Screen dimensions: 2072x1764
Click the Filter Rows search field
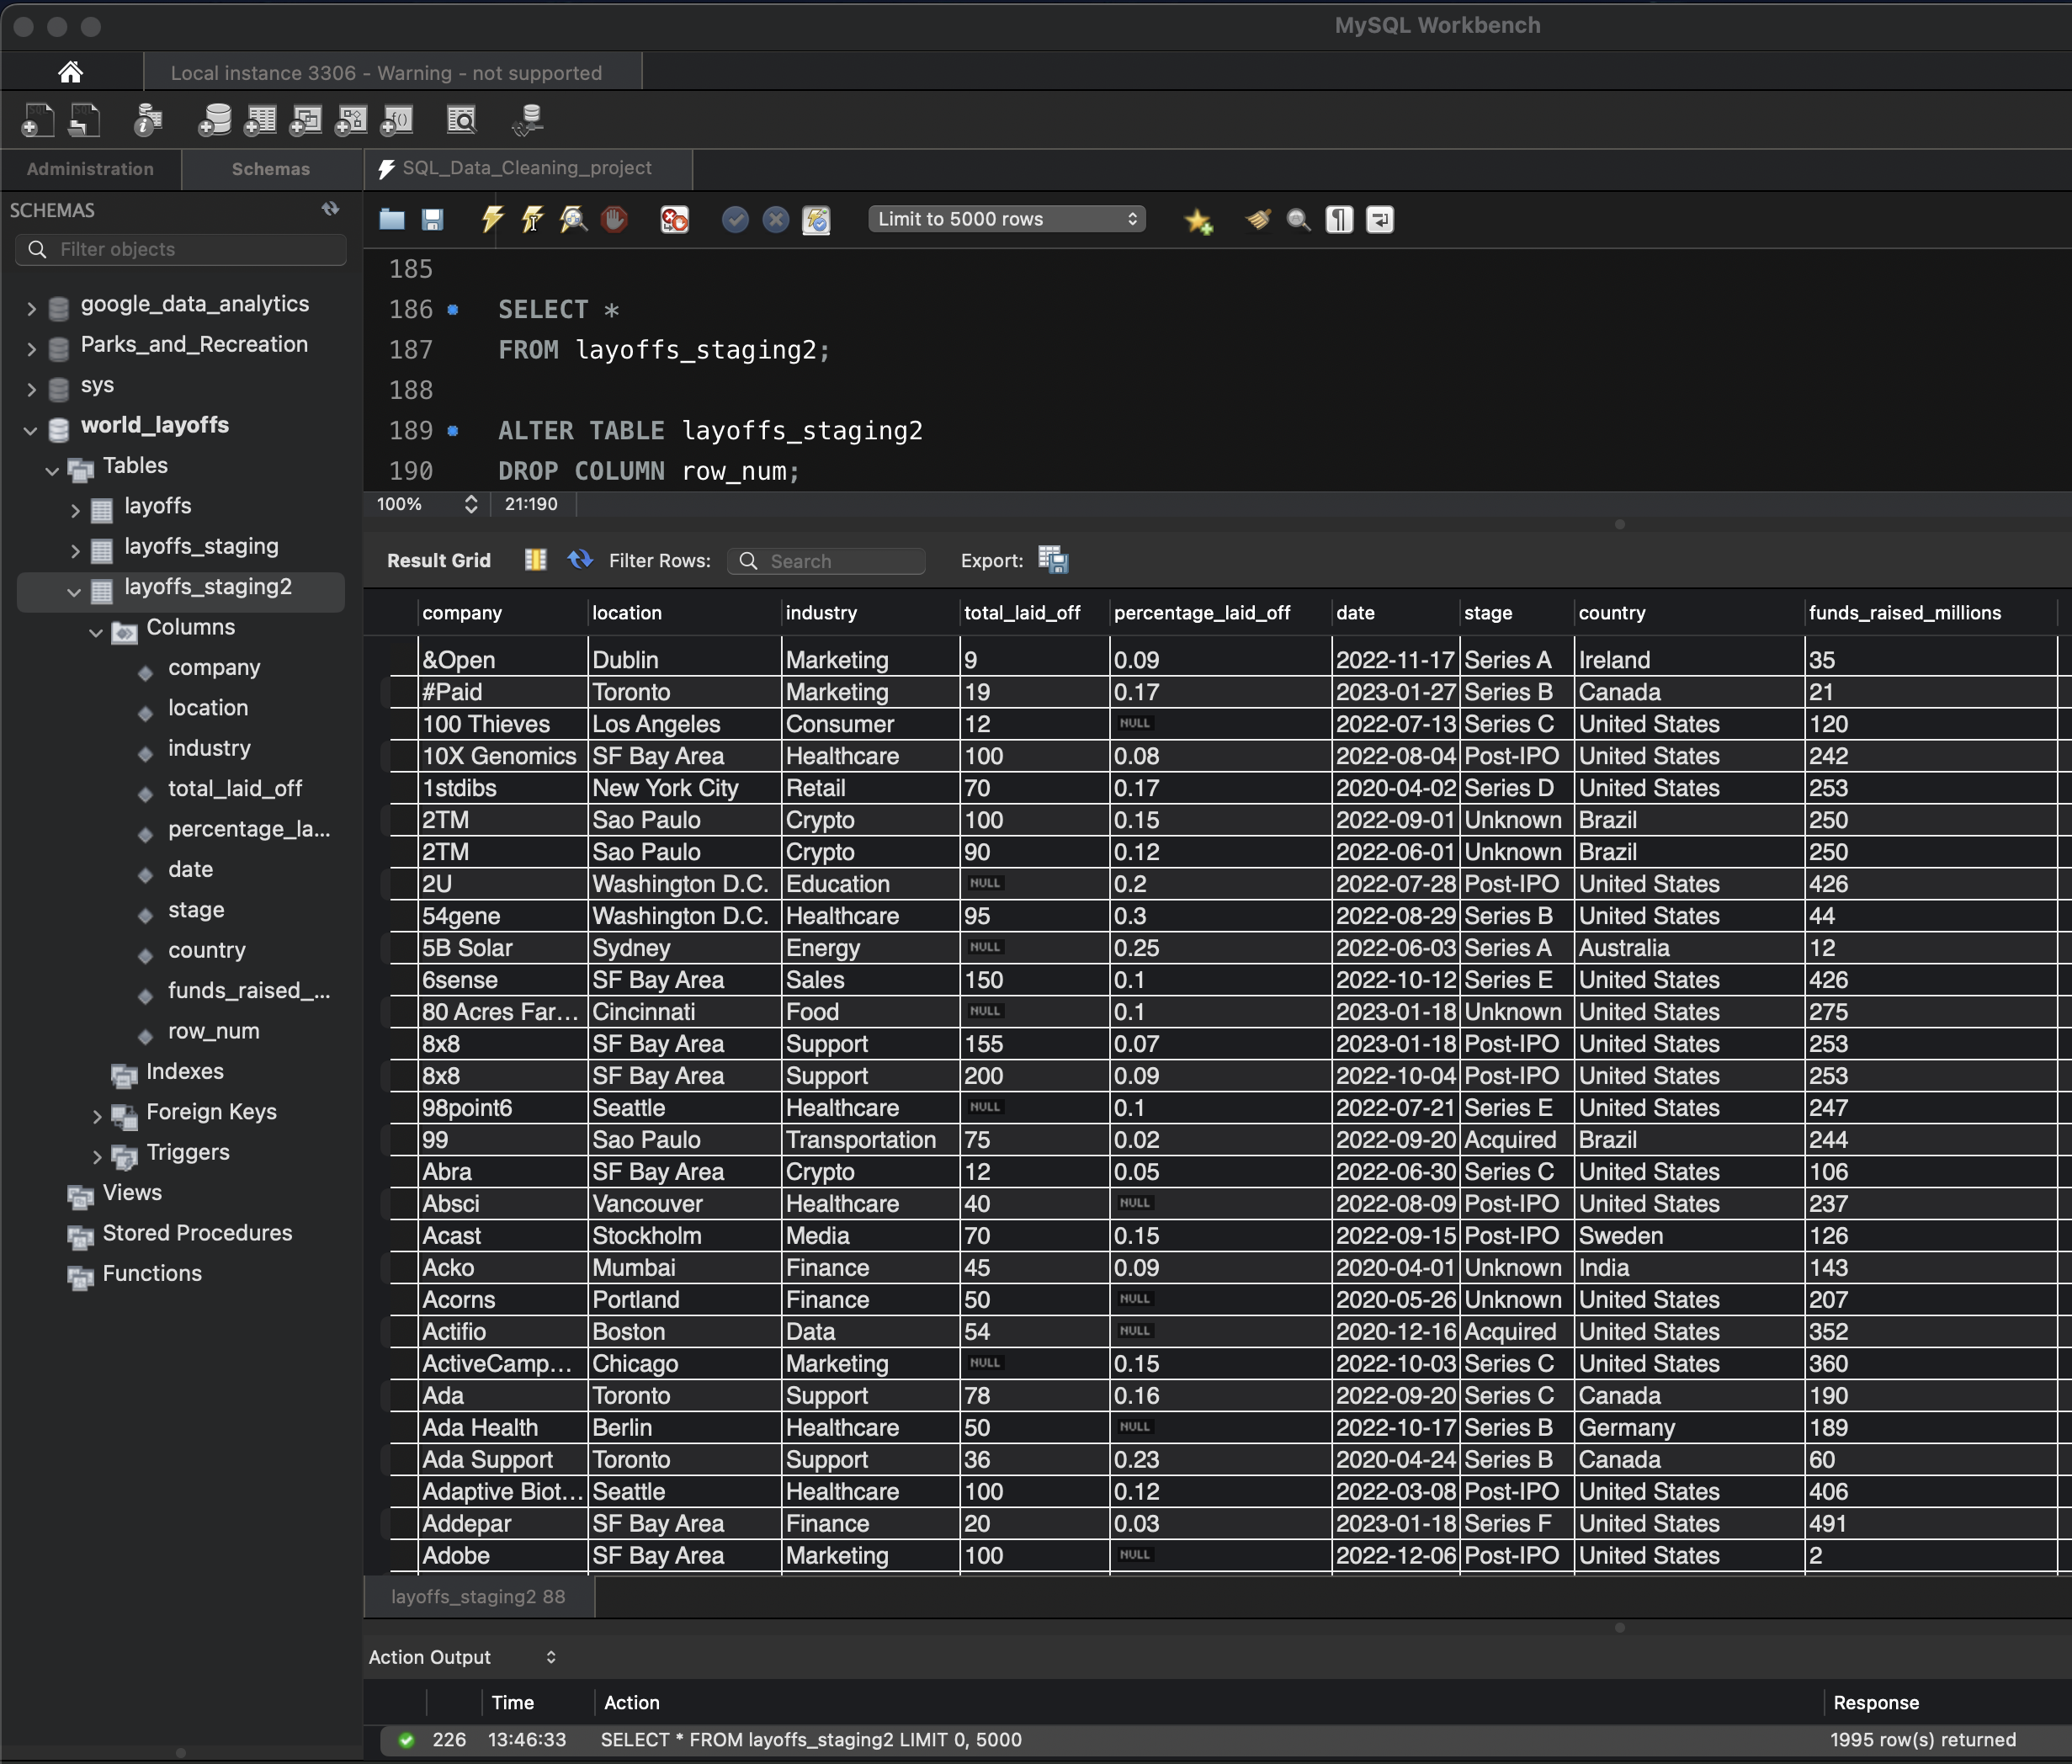tap(826, 561)
